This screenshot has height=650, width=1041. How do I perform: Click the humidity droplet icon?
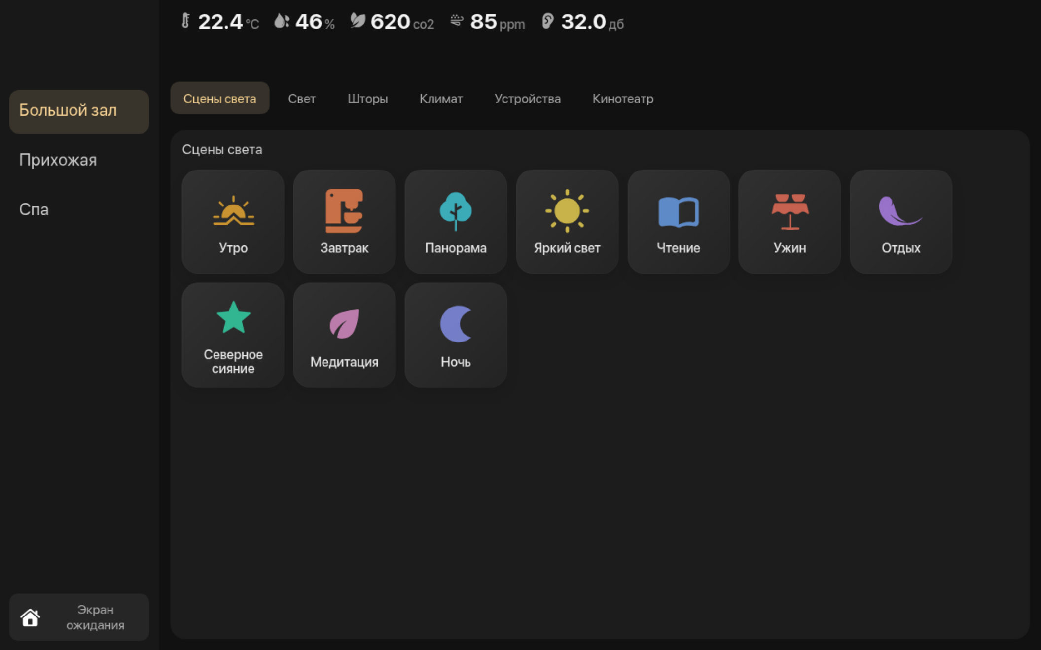point(282,21)
